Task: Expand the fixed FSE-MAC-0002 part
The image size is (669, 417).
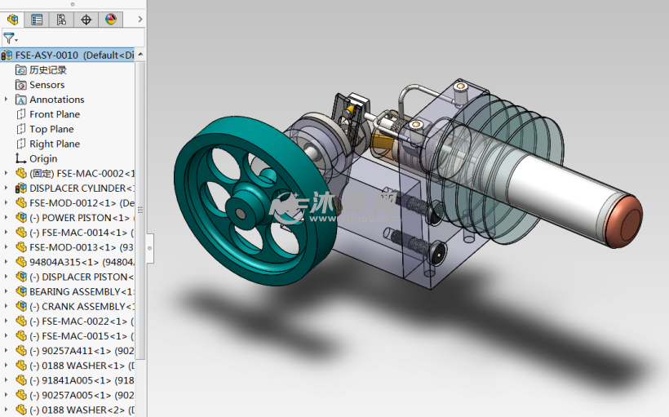Action: click(x=6, y=173)
